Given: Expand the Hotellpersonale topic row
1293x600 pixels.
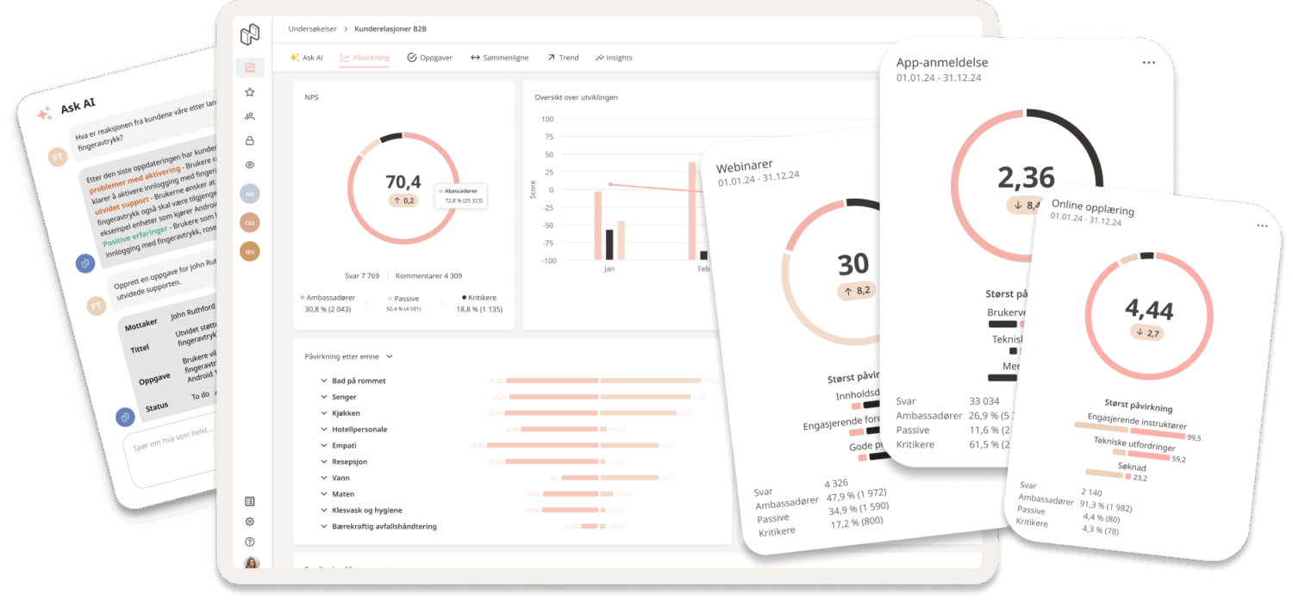Looking at the screenshot, I should pyautogui.click(x=323, y=430).
